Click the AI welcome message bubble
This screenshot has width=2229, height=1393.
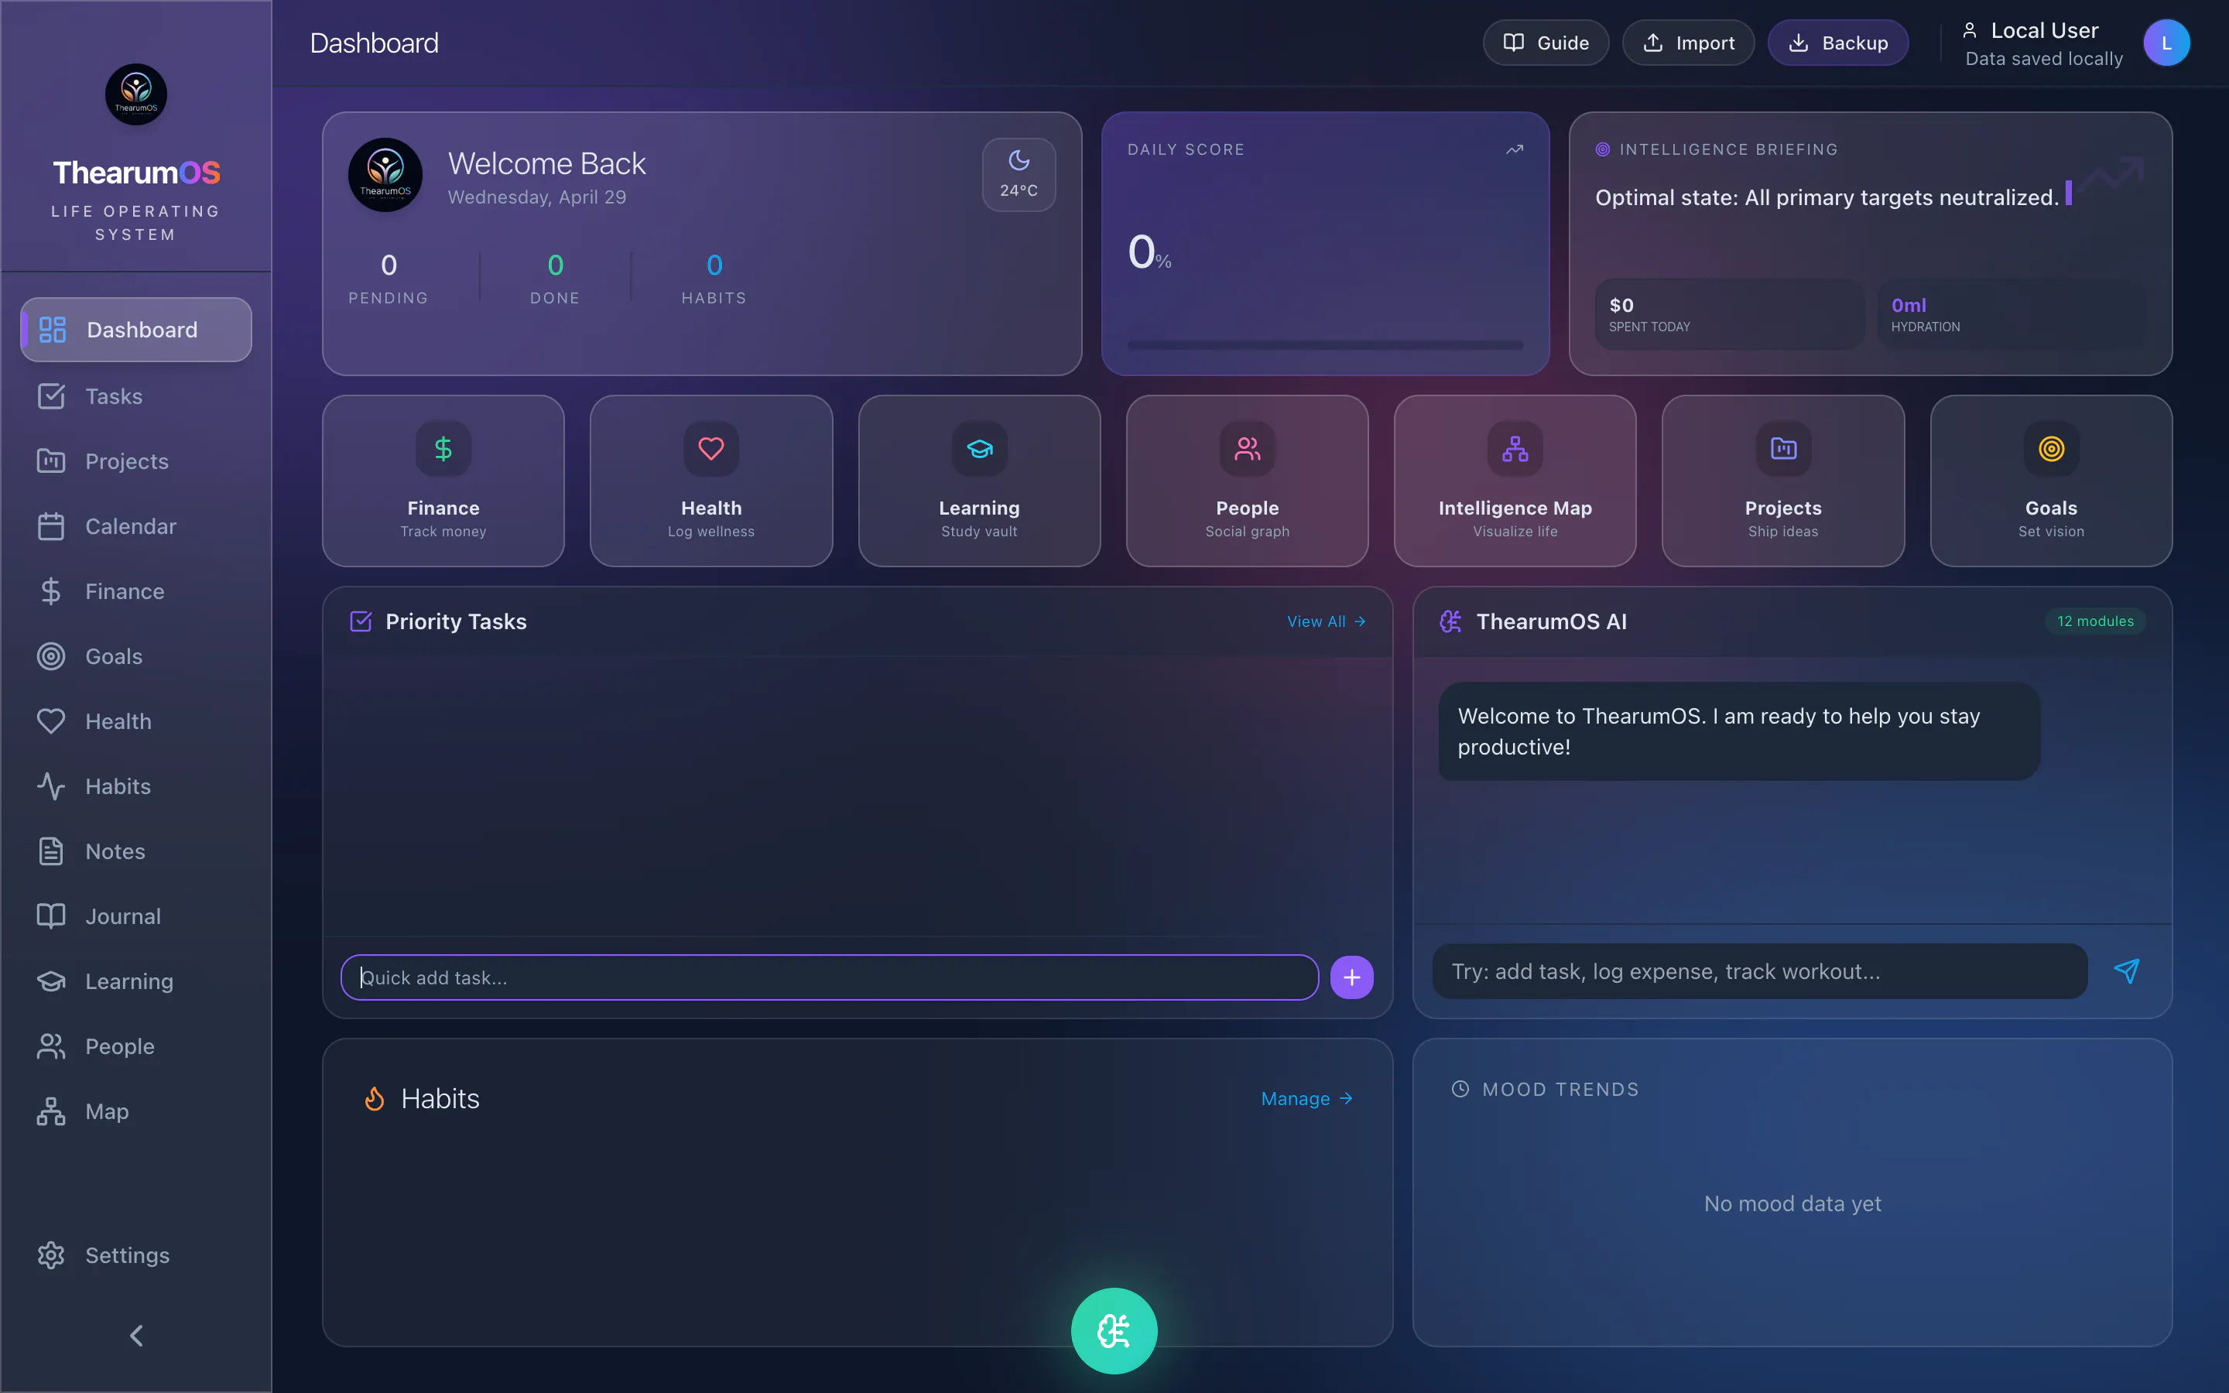(1739, 731)
